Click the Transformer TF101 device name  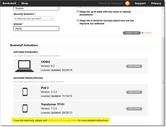point(53,104)
